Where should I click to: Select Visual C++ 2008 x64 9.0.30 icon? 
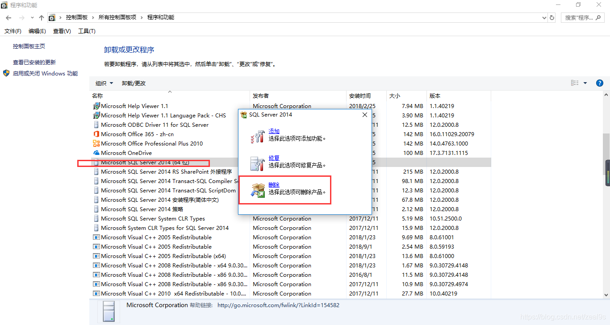click(x=96, y=266)
